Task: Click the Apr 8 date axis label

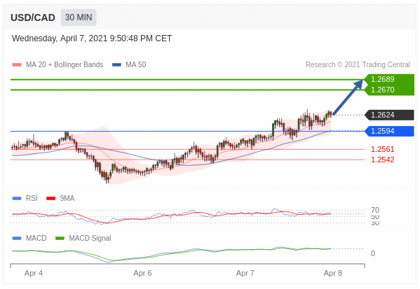Action: coord(333,273)
